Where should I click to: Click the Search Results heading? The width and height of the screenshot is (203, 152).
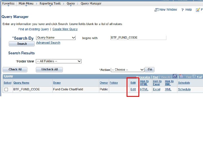[x=21, y=53]
